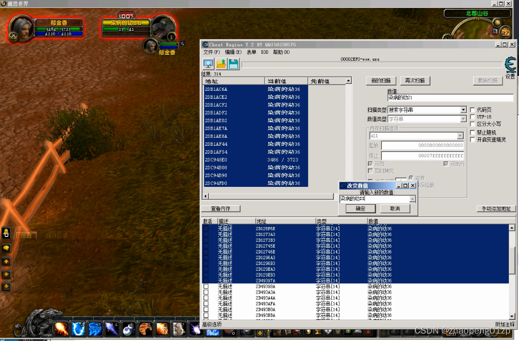This screenshot has width=519, height=341.
Task: Use the blue rune skill in slot 3
Action: pos(95,329)
